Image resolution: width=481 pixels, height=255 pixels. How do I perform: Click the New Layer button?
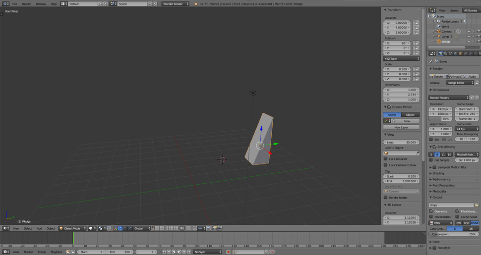[402, 127]
